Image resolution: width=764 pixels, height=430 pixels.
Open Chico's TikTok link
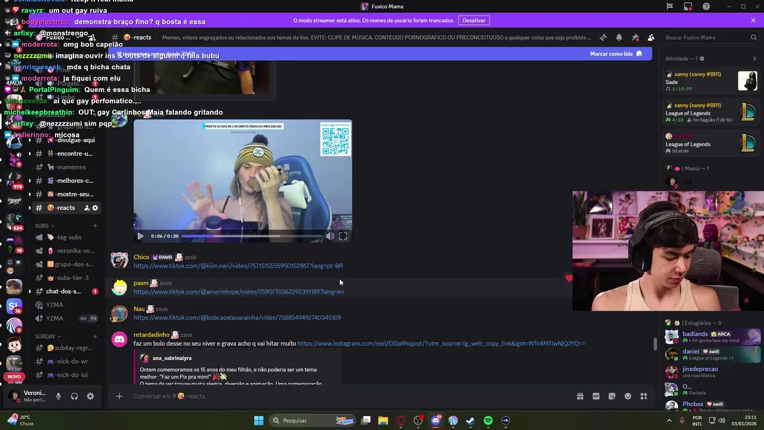coord(238,266)
